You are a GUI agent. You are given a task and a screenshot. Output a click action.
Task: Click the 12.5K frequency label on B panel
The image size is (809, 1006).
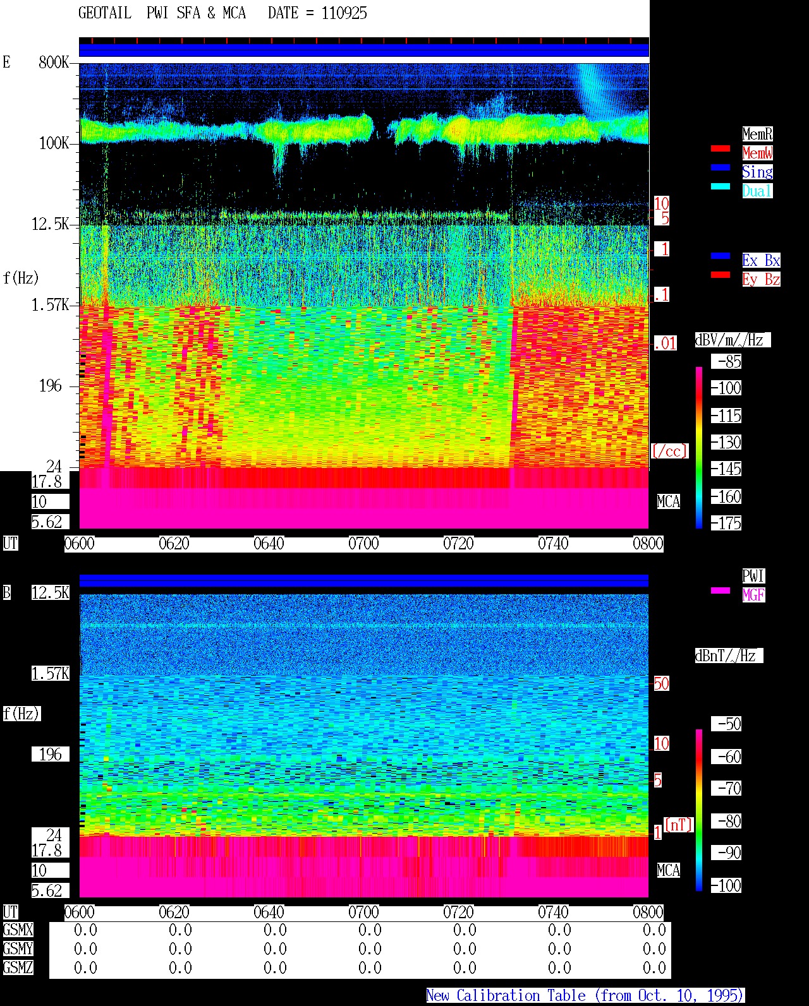(51, 592)
